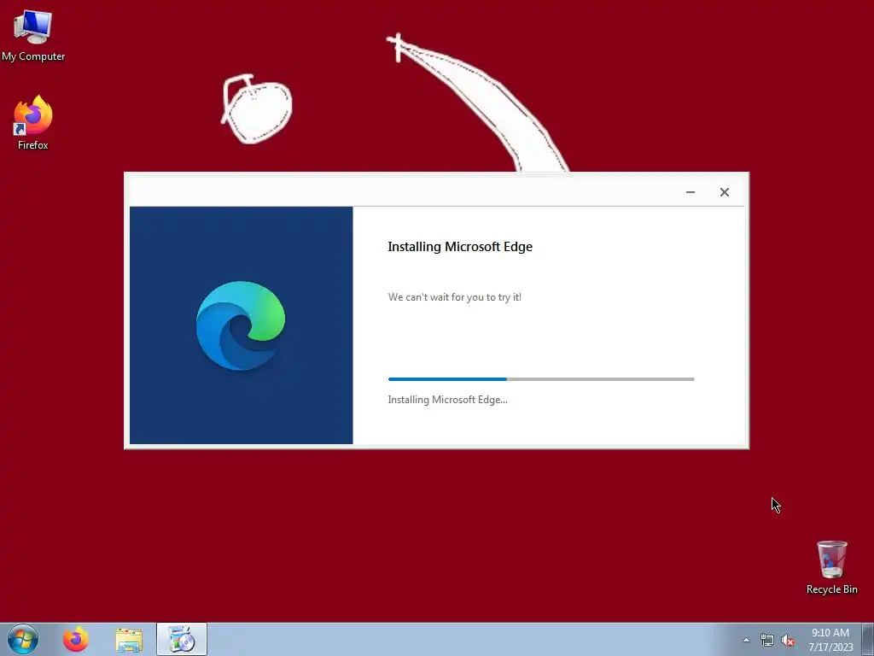Open the network status tray icon

point(767,640)
